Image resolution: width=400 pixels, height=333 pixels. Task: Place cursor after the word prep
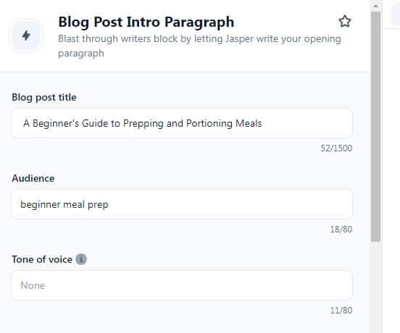pyautogui.click(x=109, y=205)
